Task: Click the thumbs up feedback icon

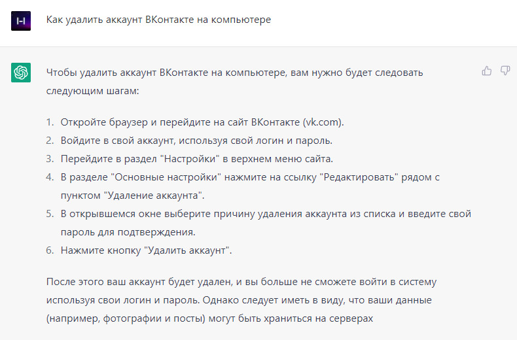Action: click(487, 71)
